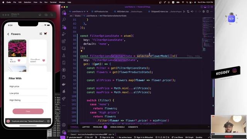
Task: Toggle the primary sidebar layout icon in title bar
Action: point(202,7)
